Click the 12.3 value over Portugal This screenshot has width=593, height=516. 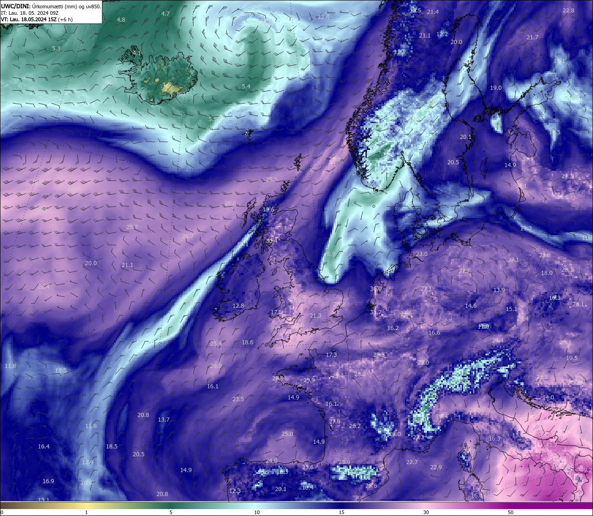point(235,491)
